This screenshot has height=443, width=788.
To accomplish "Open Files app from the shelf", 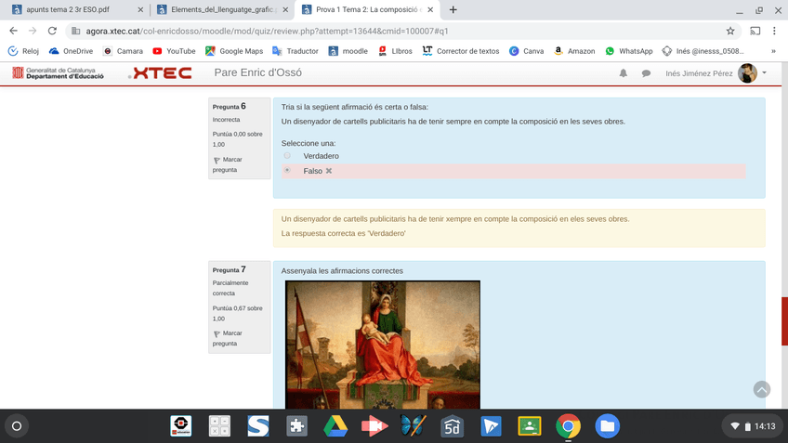I will coord(607,426).
